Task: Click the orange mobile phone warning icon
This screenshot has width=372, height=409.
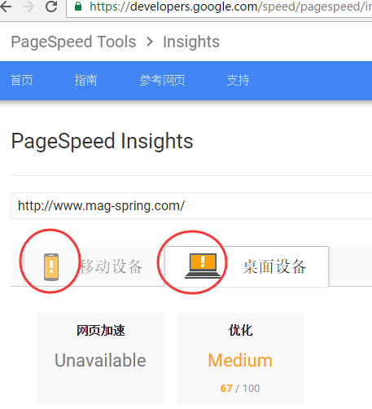Action: tap(51, 267)
